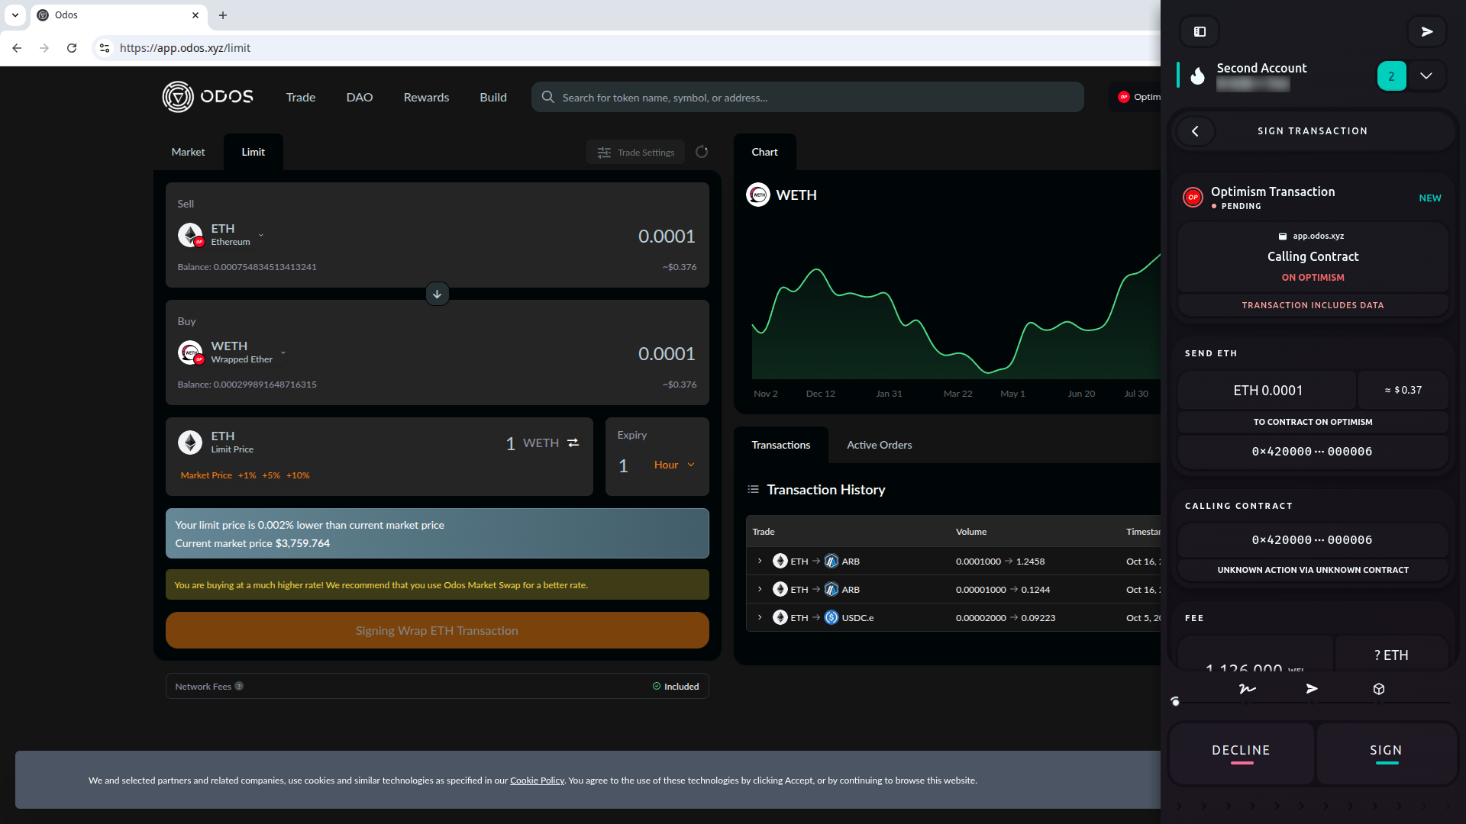Open the Cookie Policy link
The image size is (1466, 824).
537,780
